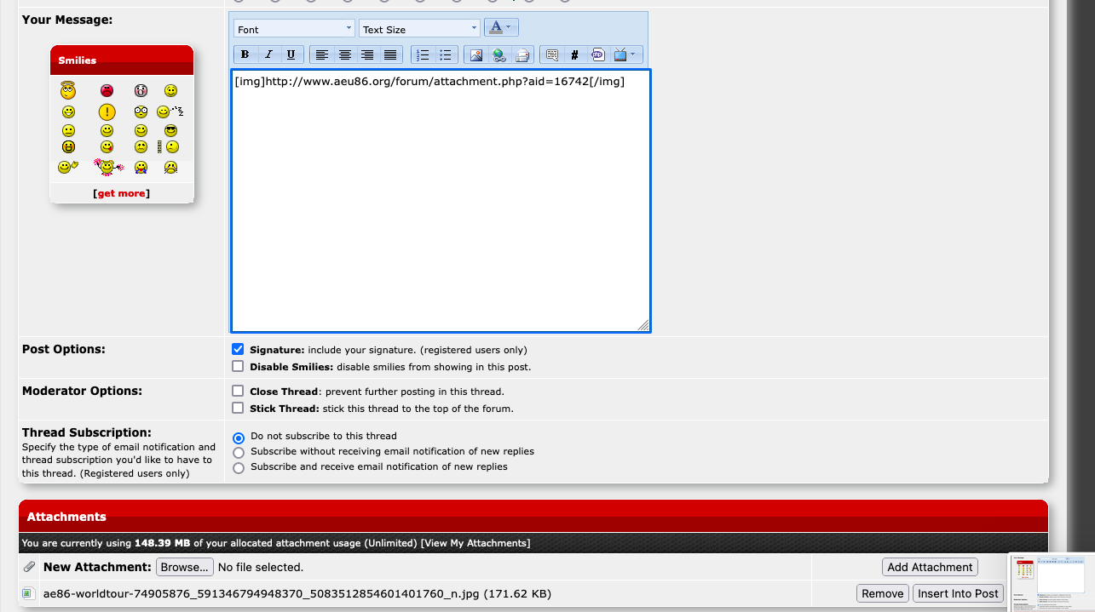Expand the Text Size dropdown

tap(419, 29)
